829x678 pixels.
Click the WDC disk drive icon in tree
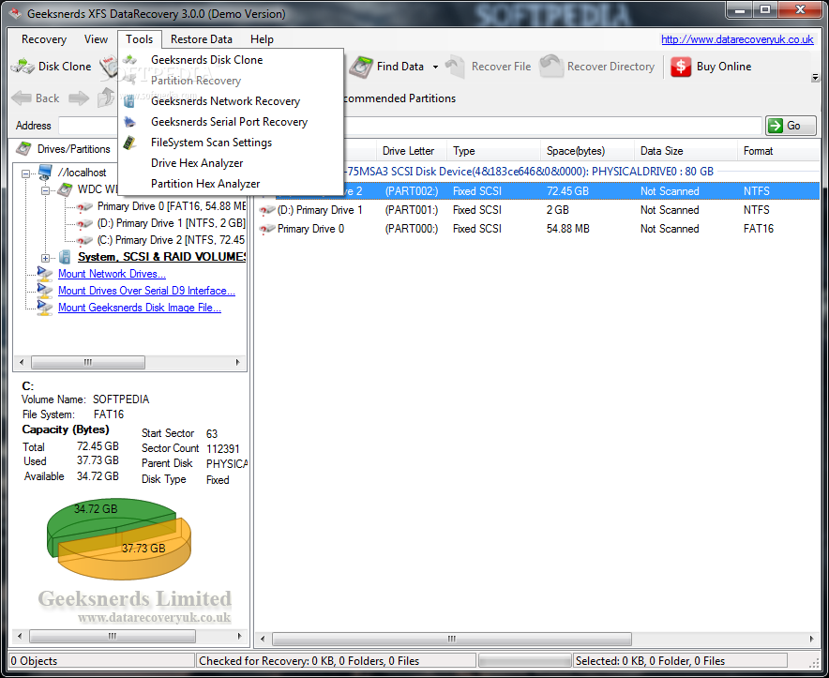click(x=65, y=188)
